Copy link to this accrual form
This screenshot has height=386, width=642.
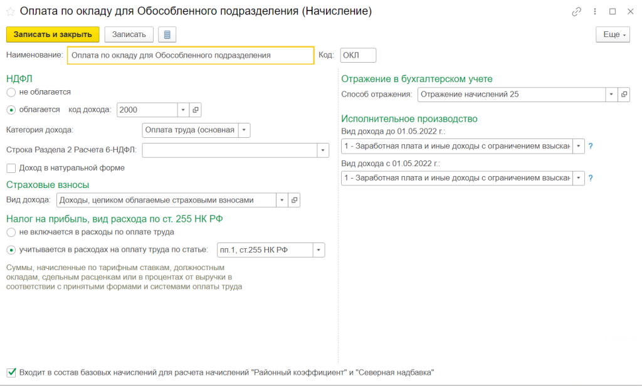coord(576,12)
